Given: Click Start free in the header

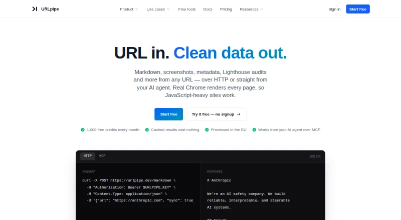Looking at the screenshot, I should point(358,9).
